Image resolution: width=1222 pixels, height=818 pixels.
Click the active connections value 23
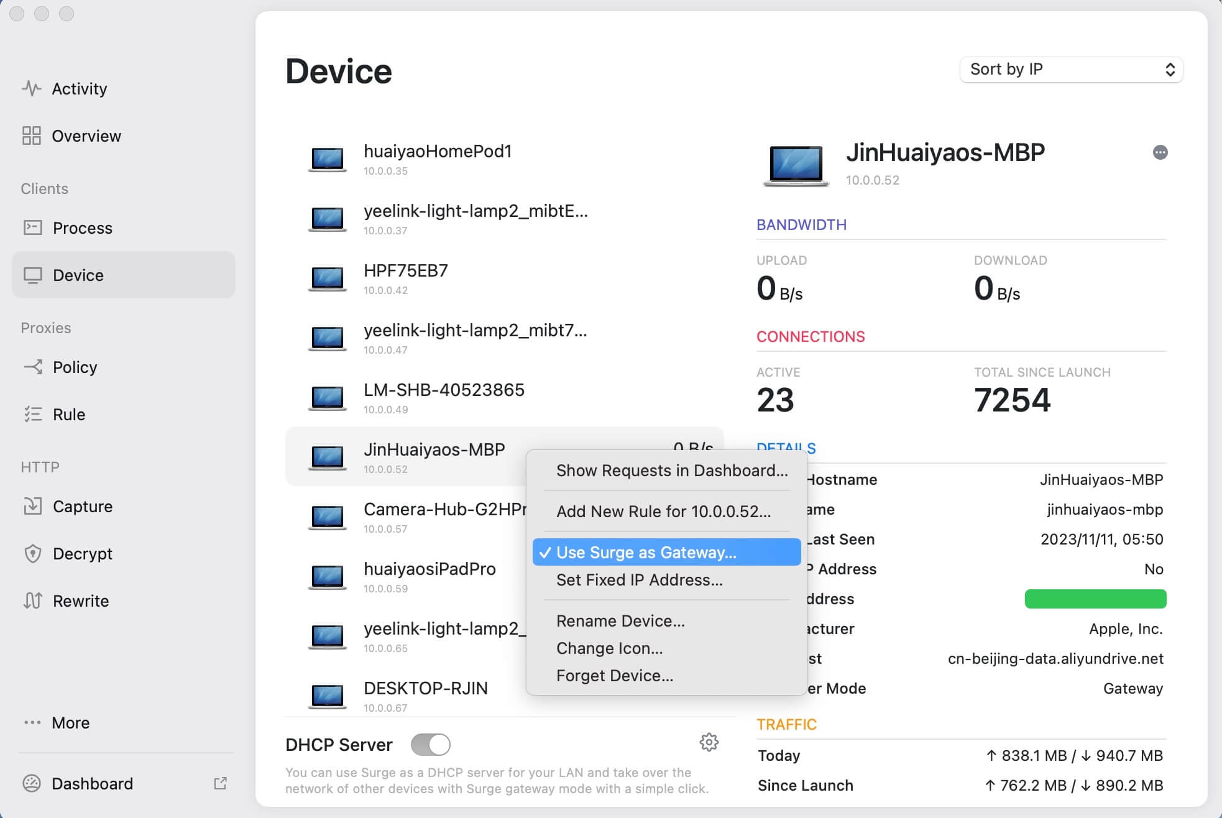(775, 400)
